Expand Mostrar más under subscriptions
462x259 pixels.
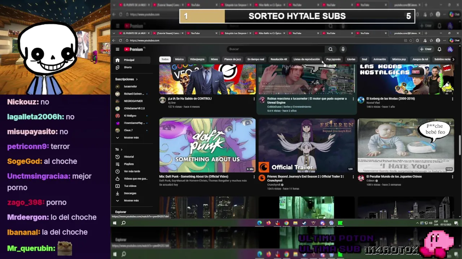pos(132,137)
